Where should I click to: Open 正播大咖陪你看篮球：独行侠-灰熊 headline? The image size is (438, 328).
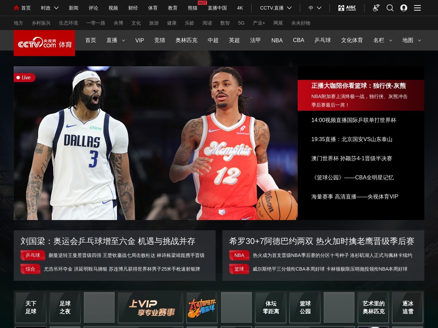coord(359,86)
